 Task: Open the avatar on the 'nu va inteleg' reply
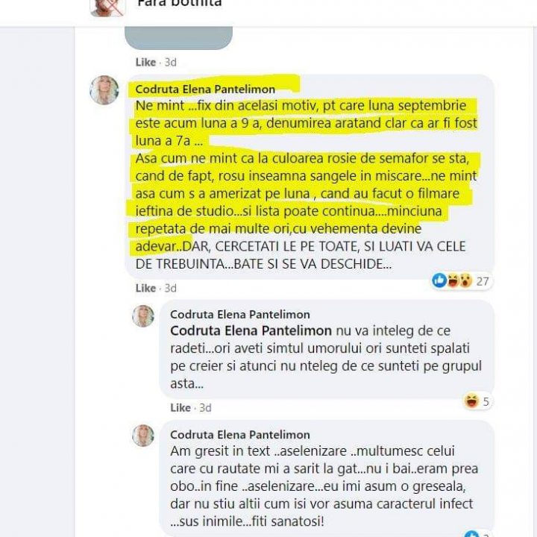(x=143, y=315)
